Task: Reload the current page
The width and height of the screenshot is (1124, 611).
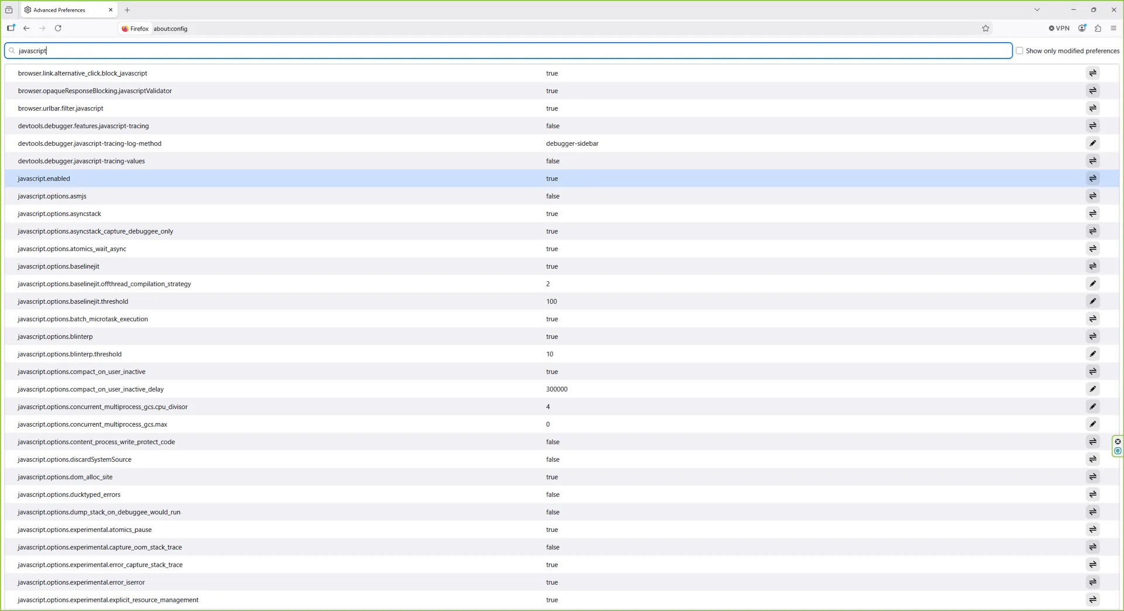Action: (58, 28)
